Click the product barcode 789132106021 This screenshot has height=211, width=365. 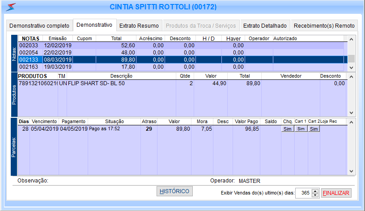tap(38, 83)
